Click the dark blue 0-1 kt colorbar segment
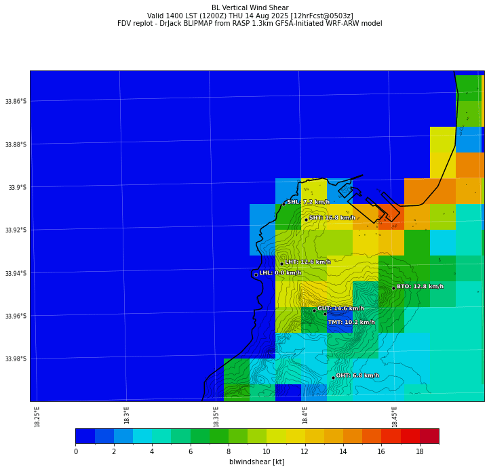489x469 pixels. [x=85, y=436]
